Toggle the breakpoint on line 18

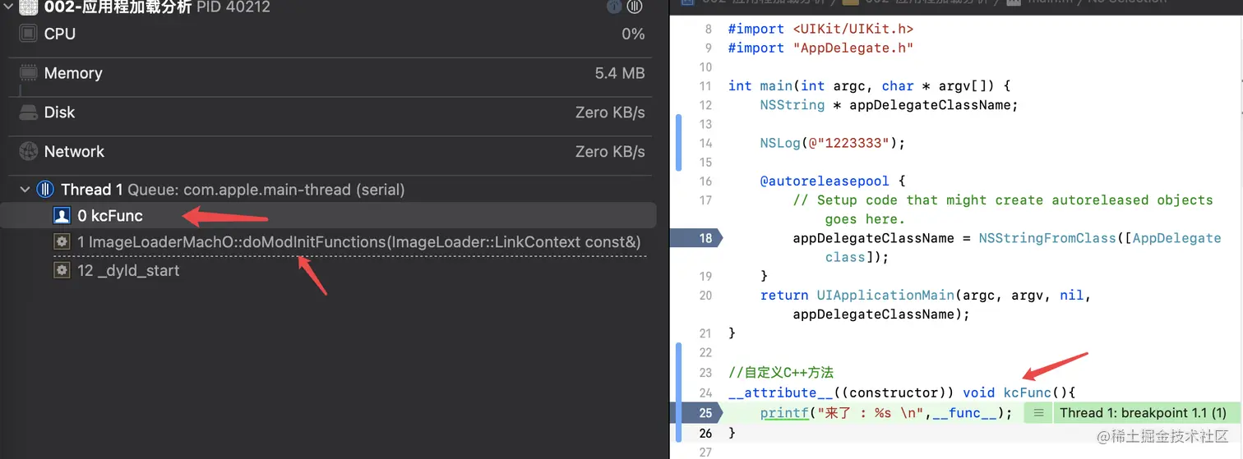point(699,238)
